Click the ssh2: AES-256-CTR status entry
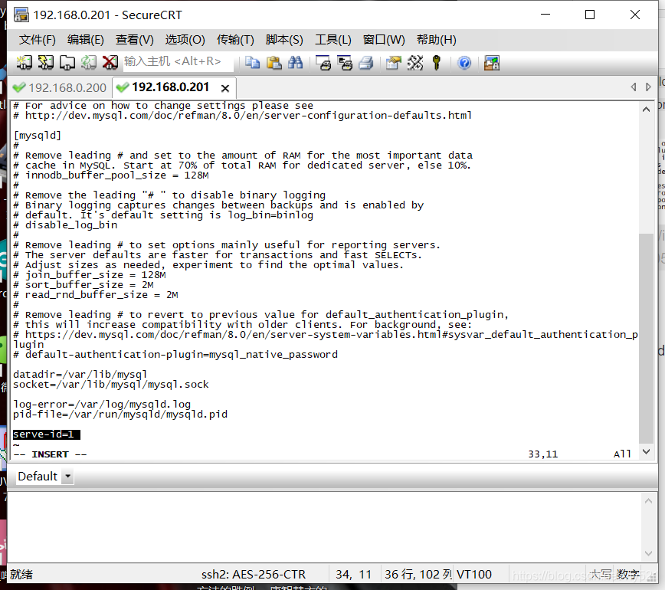665x590 pixels. pos(253,575)
